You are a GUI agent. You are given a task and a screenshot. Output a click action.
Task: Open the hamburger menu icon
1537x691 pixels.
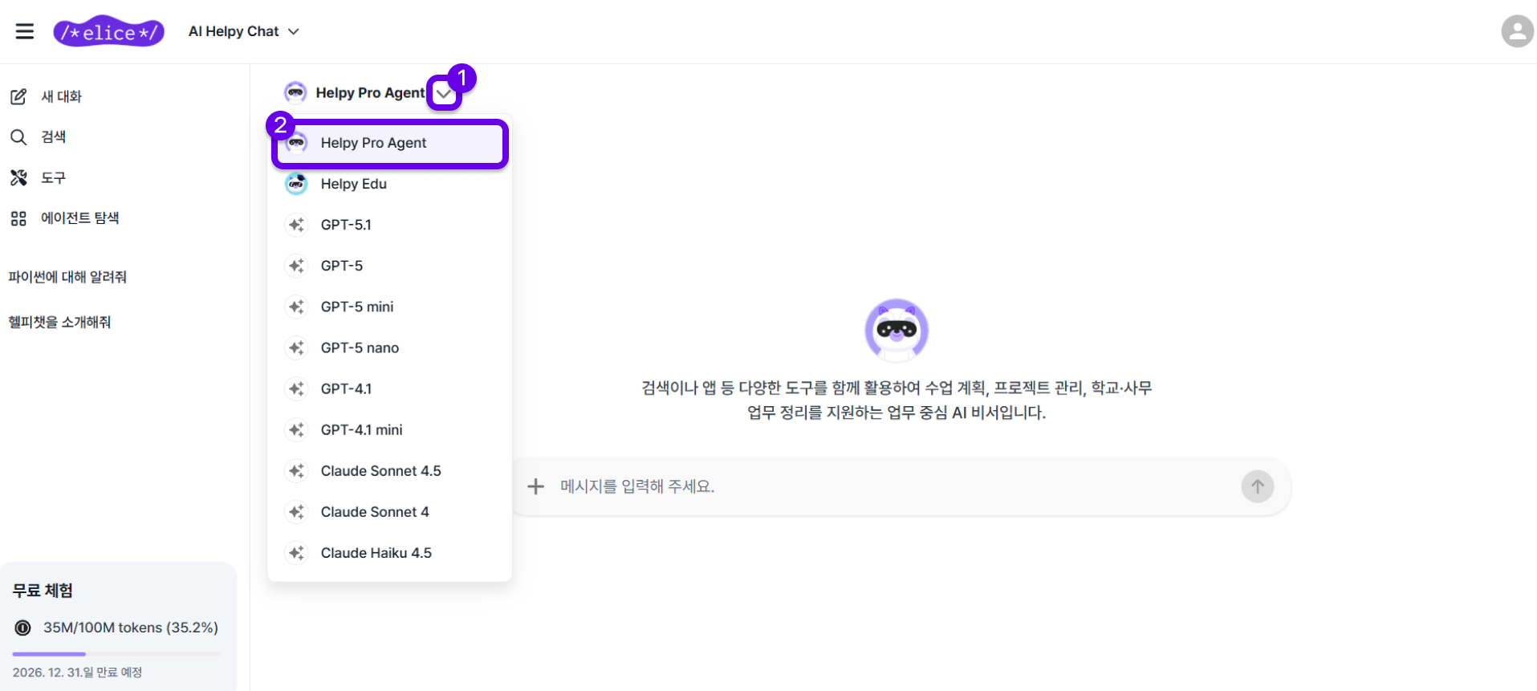[25, 31]
